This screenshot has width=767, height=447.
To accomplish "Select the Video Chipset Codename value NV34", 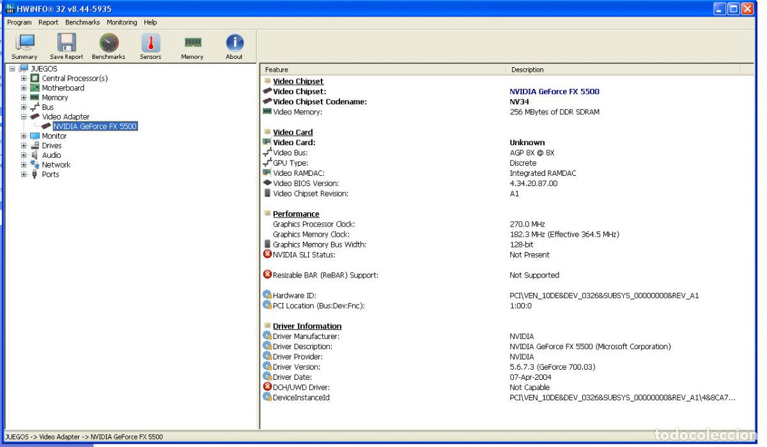I will [520, 102].
